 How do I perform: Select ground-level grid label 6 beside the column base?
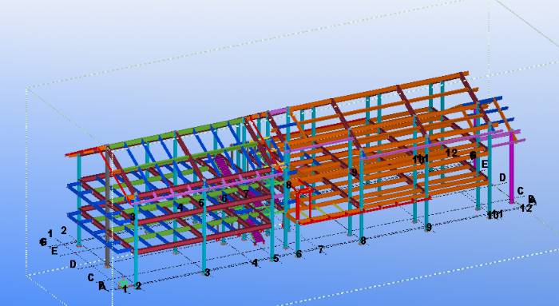pyautogui.click(x=299, y=254)
